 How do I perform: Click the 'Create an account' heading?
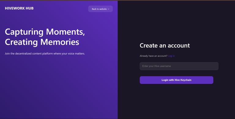pos(165,45)
